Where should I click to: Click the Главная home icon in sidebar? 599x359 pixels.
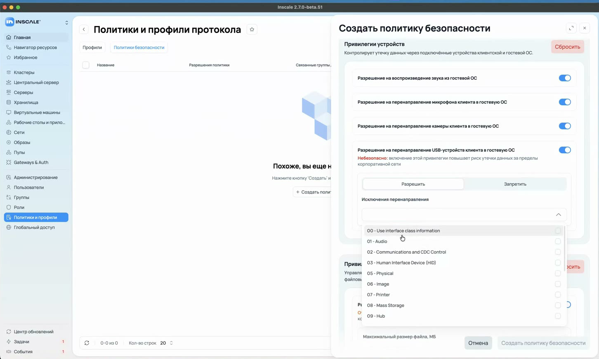tap(9, 37)
